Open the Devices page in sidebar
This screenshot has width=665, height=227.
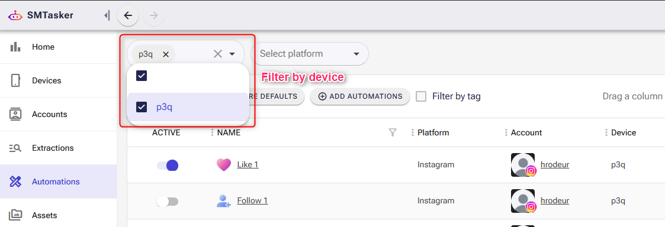(59, 80)
